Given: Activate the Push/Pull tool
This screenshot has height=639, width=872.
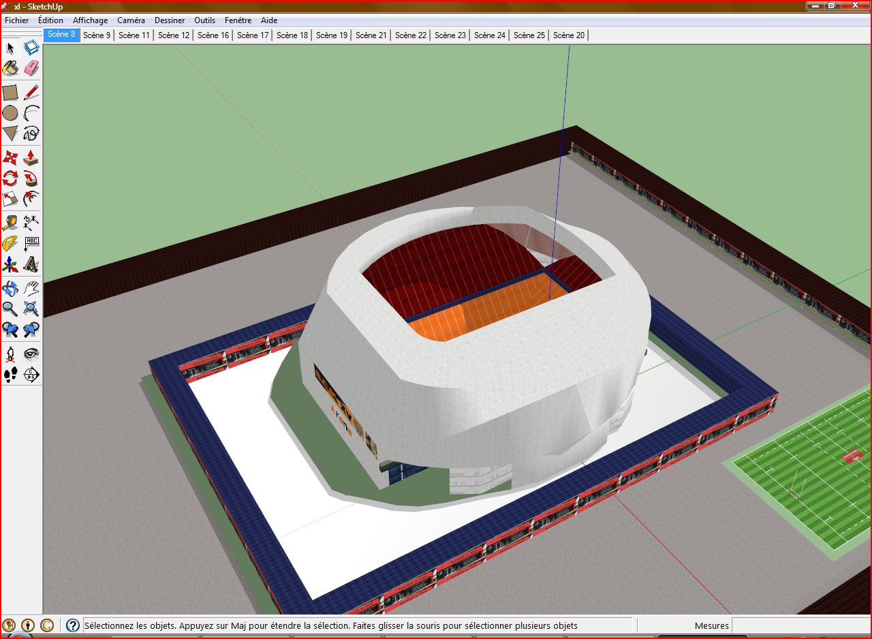Looking at the screenshot, I should (x=31, y=158).
